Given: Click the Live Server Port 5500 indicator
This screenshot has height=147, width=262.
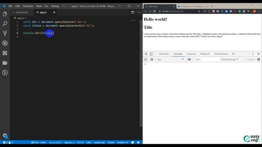Looking at the screenshot, I should [38, 143].
